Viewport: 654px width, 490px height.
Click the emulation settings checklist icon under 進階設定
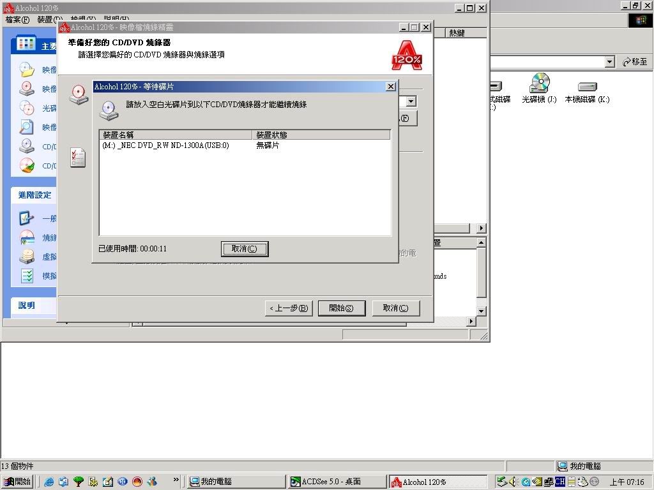[27, 276]
